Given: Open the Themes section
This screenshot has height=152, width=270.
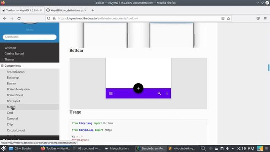Looking at the screenshot, I should pyautogui.click(x=9, y=60).
